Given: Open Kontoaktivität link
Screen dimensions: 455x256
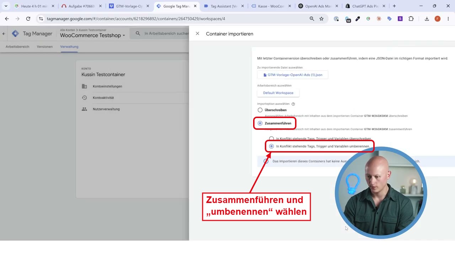Looking at the screenshot, I should (x=103, y=98).
